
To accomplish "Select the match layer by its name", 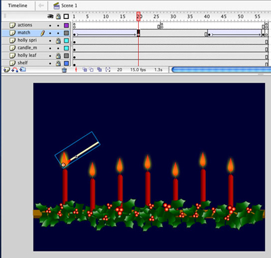I will pos(24,32).
